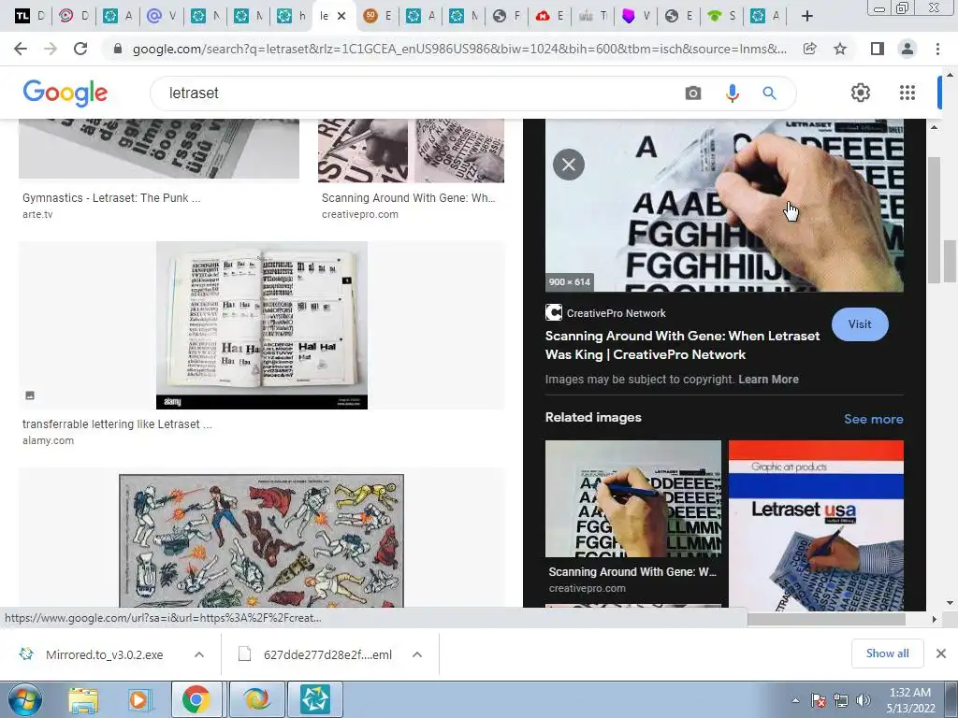Click the Chrome taskbar icon
958x718 pixels.
(196, 699)
